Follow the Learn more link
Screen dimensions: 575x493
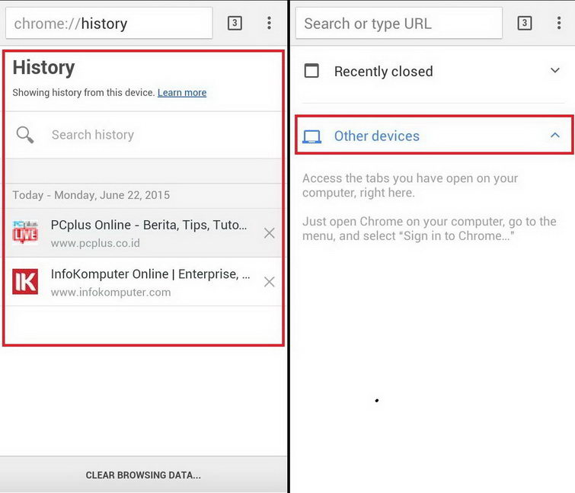182,93
